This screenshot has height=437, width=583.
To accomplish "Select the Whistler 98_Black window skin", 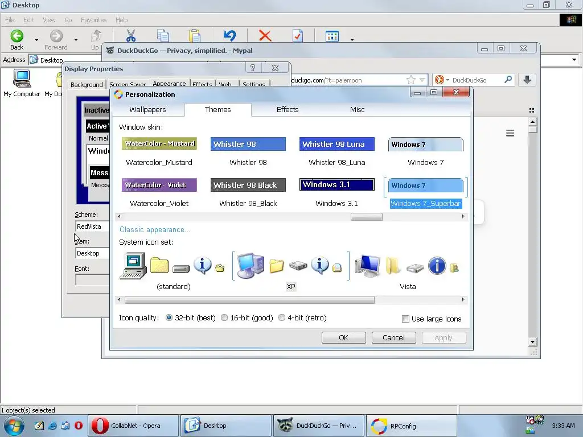I will 248,193.
